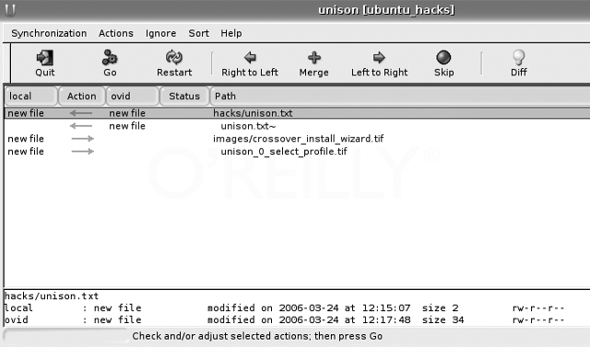
Task: Click the local column header
Action: pos(30,96)
